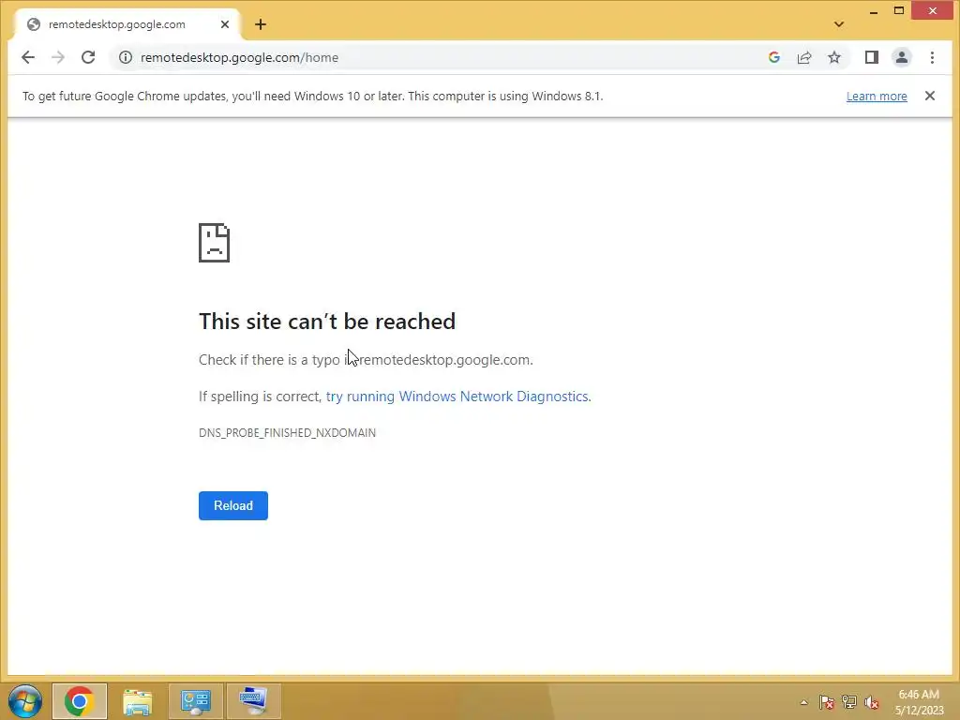Open File Explorer from taskbar
The height and width of the screenshot is (720, 960).
(x=138, y=701)
